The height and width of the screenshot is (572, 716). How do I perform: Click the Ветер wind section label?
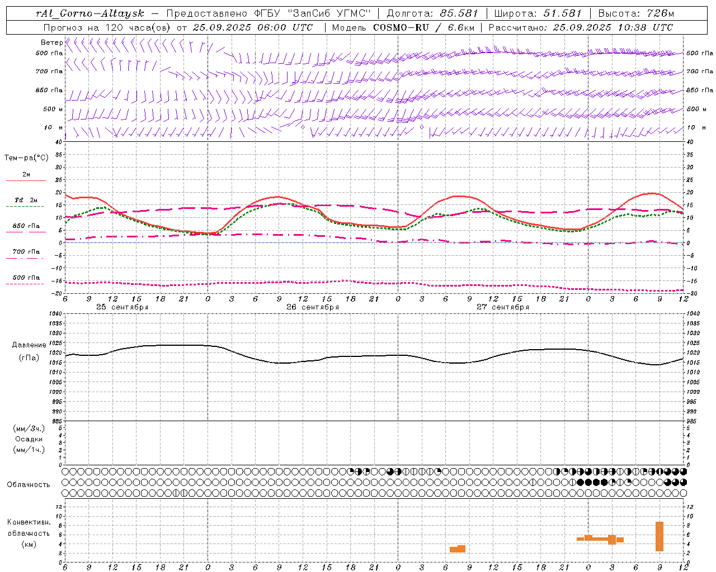(x=51, y=42)
